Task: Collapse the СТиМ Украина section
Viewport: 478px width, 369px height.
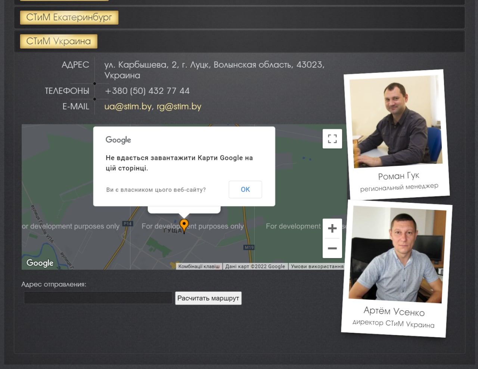Action: point(59,41)
